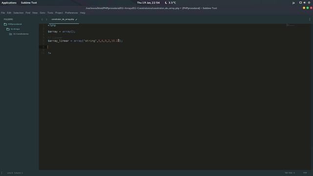The image size is (313, 176).
Task: Switch to the construtor_de_array.php tab
Action: tap(63, 20)
